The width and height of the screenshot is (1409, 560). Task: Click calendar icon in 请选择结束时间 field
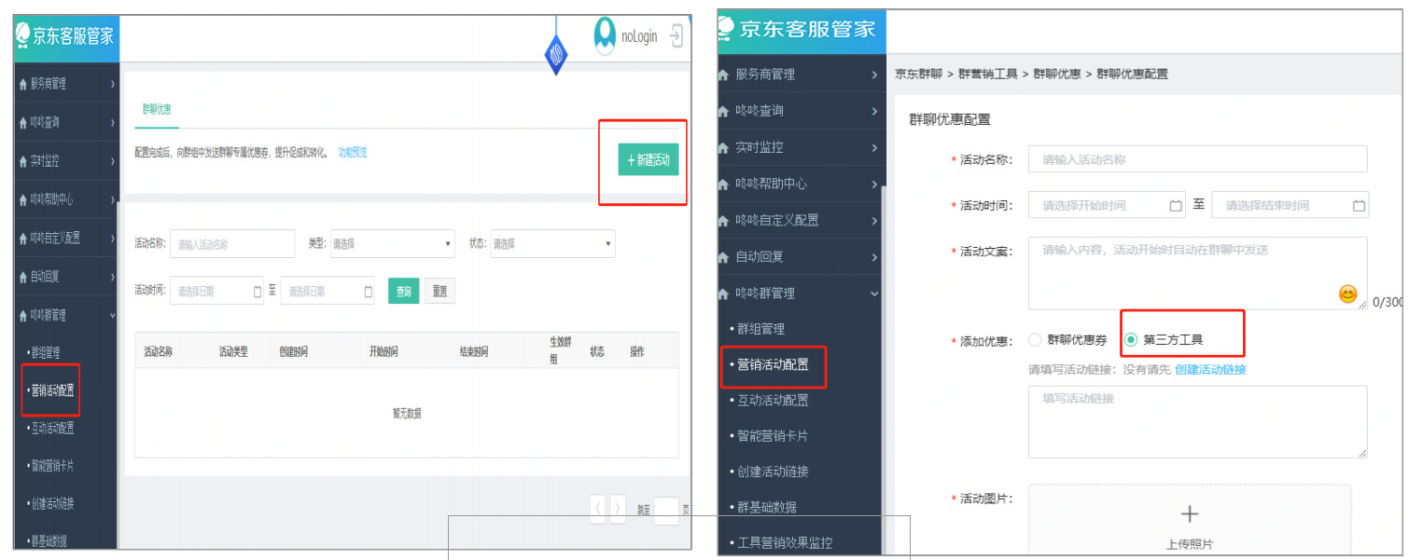coord(1359,206)
